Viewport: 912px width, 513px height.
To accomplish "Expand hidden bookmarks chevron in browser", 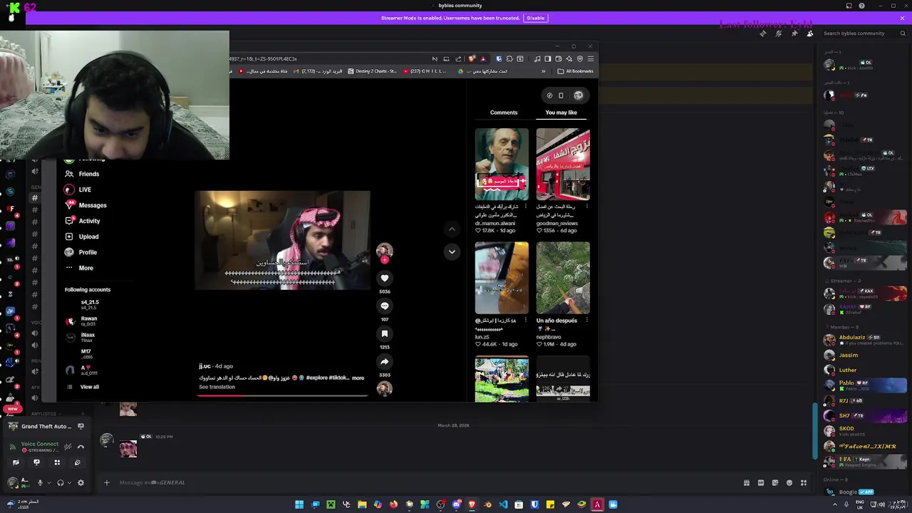I will click(x=543, y=71).
